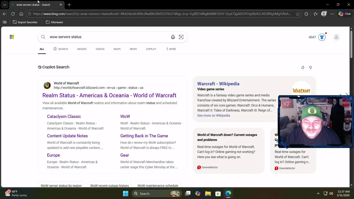Open the Europe realm status sublink

coord(53,155)
